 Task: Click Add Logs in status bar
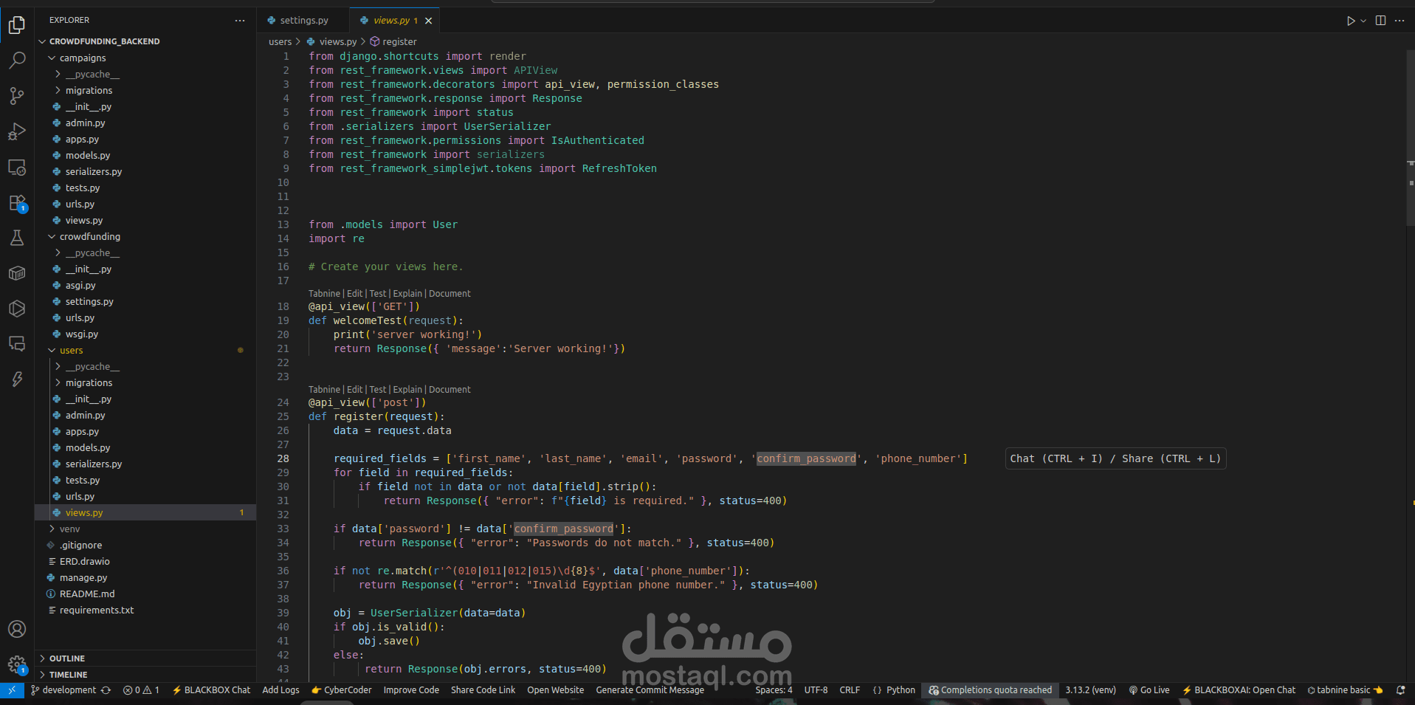(x=280, y=690)
